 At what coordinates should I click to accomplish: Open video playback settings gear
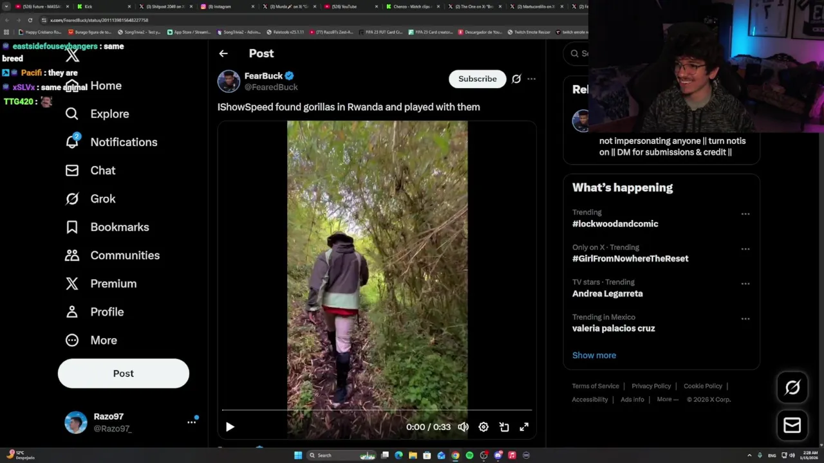pyautogui.click(x=483, y=427)
